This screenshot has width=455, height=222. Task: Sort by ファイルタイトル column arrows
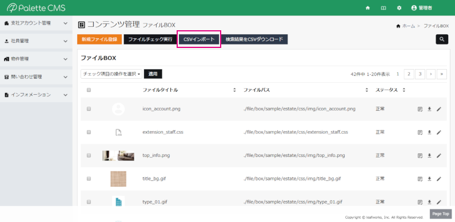(x=234, y=90)
